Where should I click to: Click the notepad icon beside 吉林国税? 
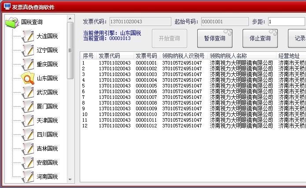(x=28, y=148)
